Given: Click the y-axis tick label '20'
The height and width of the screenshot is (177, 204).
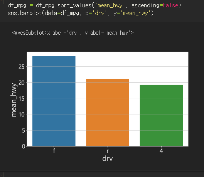Looking at the screenshot, I should 22,83.
